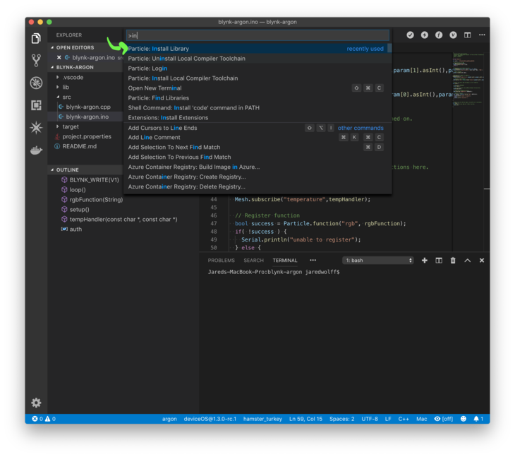Select Particle: Find Libraries command
515x457 pixels.
point(256,98)
